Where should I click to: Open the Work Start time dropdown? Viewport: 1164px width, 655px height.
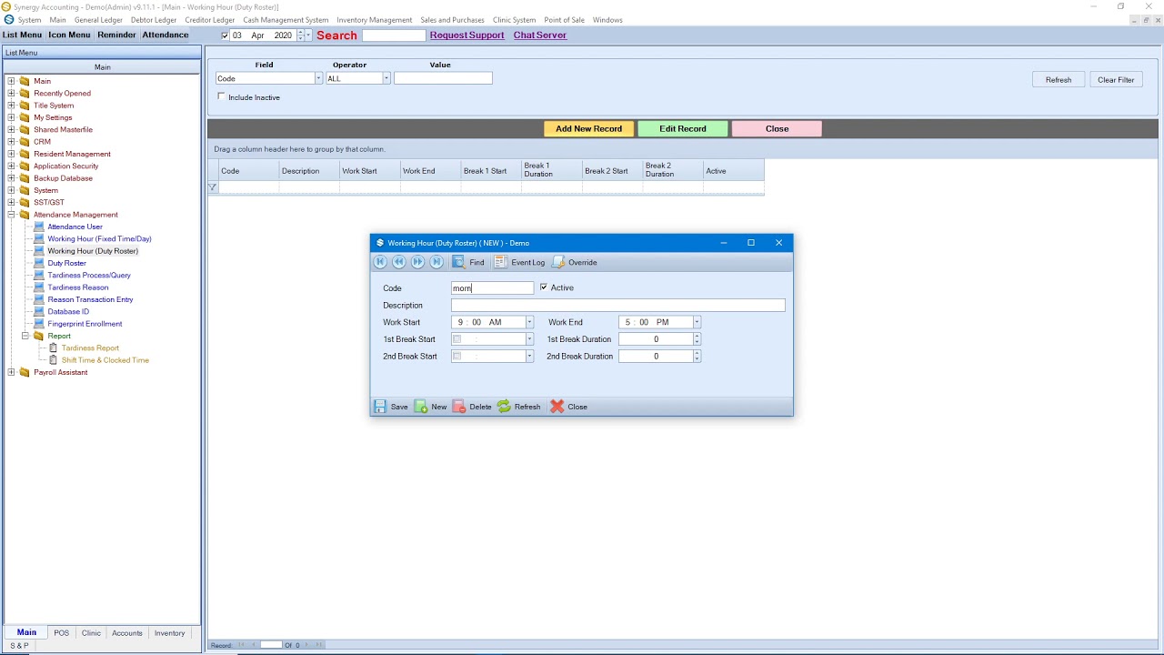pos(529,322)
